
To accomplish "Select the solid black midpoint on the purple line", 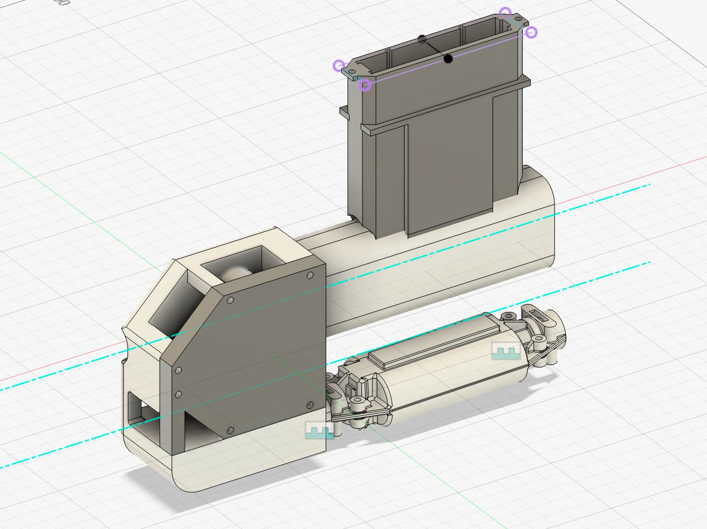I will point(448,58).
